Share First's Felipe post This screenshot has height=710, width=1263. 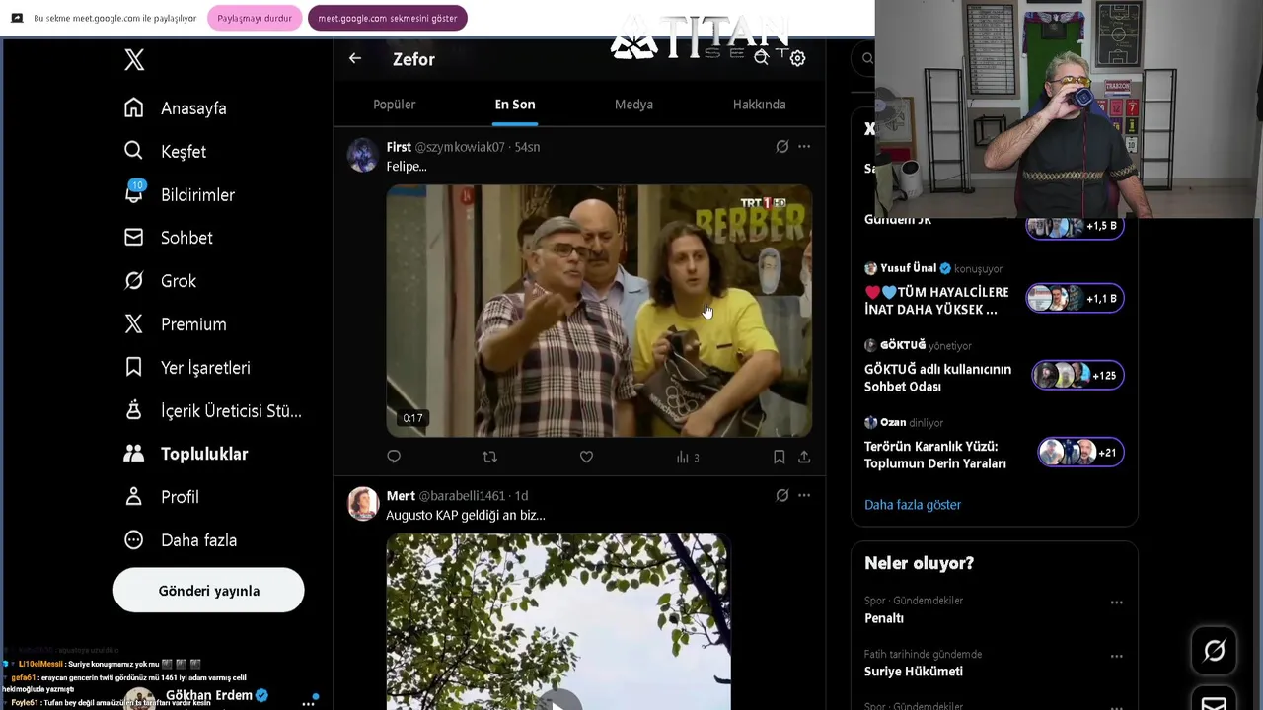pos(804,457)
